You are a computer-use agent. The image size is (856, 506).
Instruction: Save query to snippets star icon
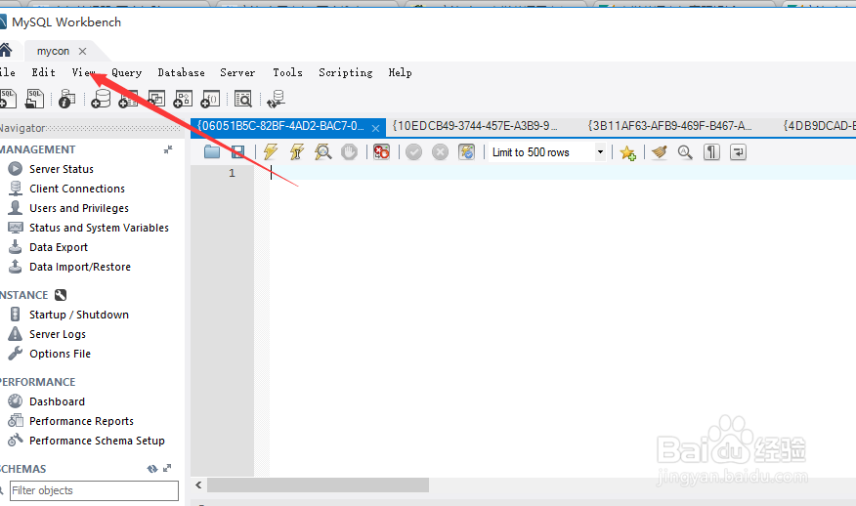tap(627, 152)
